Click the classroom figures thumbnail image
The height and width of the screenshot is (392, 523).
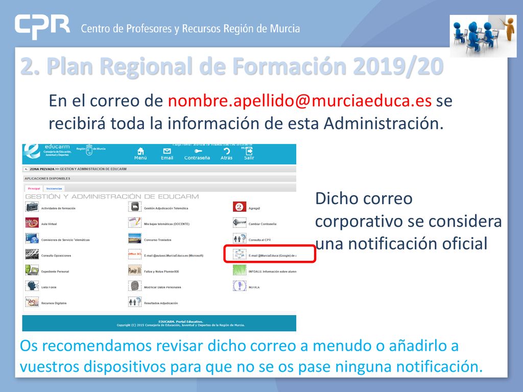pyautogui.click(x=483, y=35)
